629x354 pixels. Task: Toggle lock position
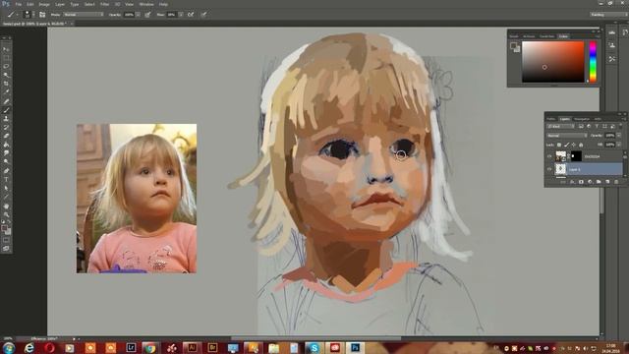[x=574, y=145]
